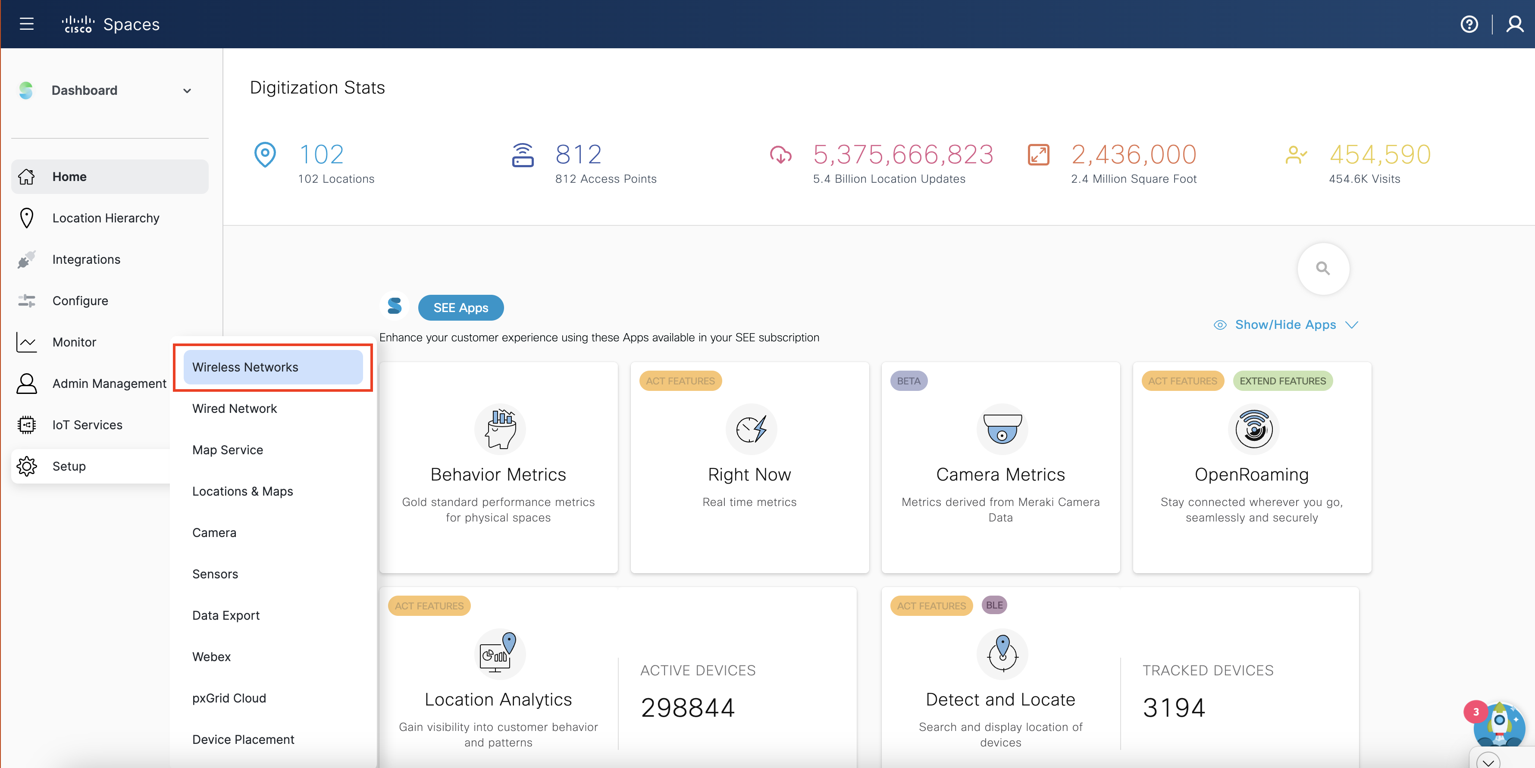1535x768 pixels.
Task: Expand the Dashboard dropdown chevron
Action: coord(187,91)
